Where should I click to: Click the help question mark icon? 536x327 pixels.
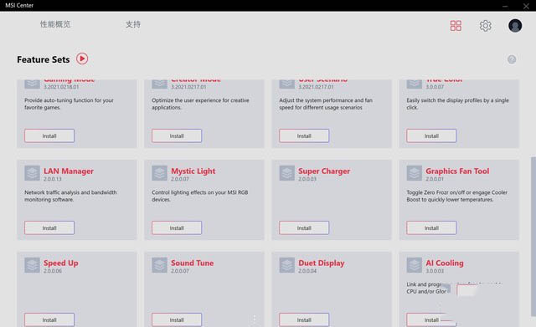tap(512, 59)
